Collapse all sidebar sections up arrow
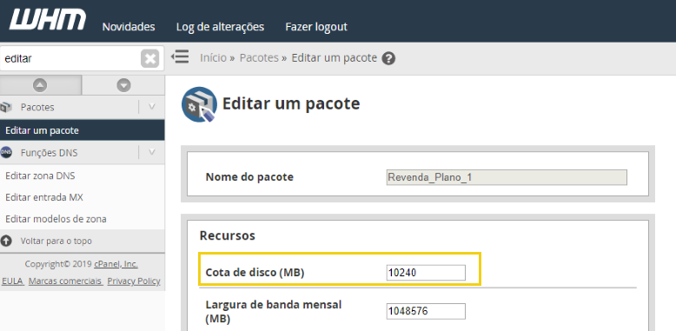This screenshot has width=676, height=331. (x=40, y=85)
